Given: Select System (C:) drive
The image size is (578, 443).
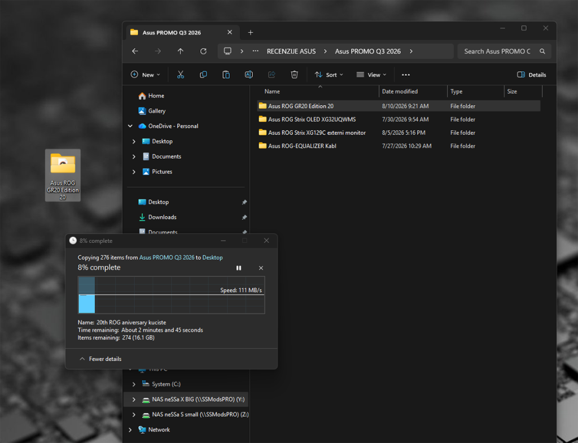Looking at the screenshot, I should (x=161, y=384).
